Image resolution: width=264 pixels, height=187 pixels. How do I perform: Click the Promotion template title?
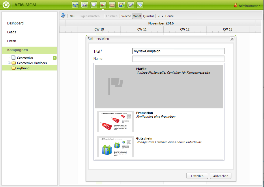click(145, 113)
